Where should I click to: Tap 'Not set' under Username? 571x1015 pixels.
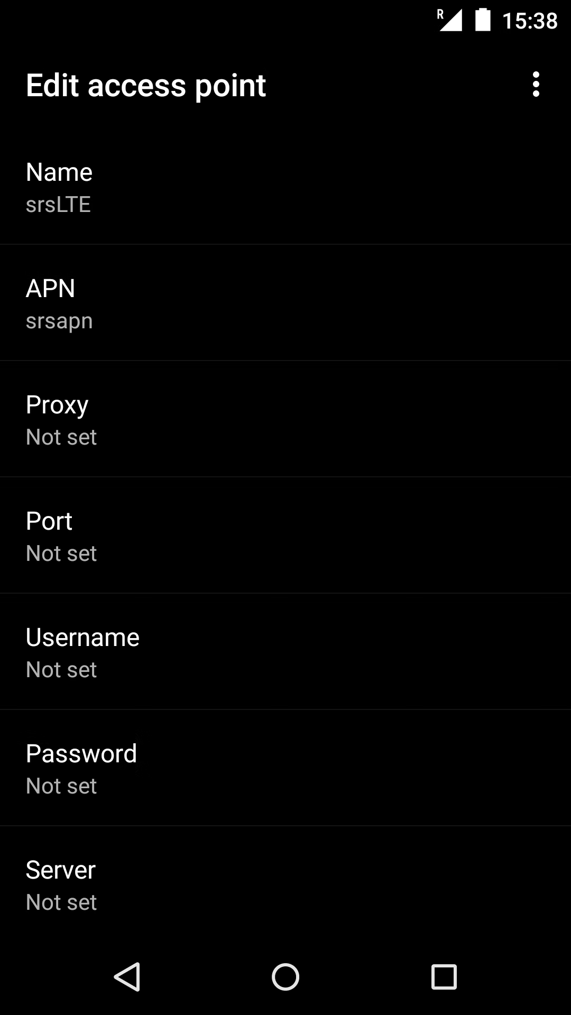click(61, 670)
